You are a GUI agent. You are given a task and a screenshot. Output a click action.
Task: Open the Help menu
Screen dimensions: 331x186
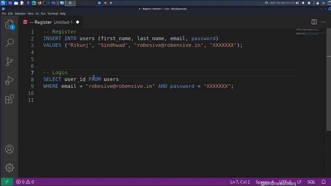[63, 13]
